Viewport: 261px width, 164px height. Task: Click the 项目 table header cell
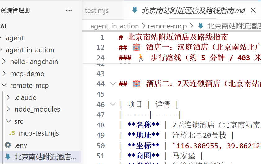click(x=134, y=104)
